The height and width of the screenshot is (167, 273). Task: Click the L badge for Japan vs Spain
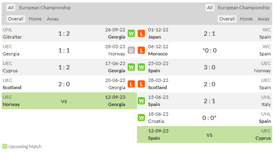coord(141,33)
